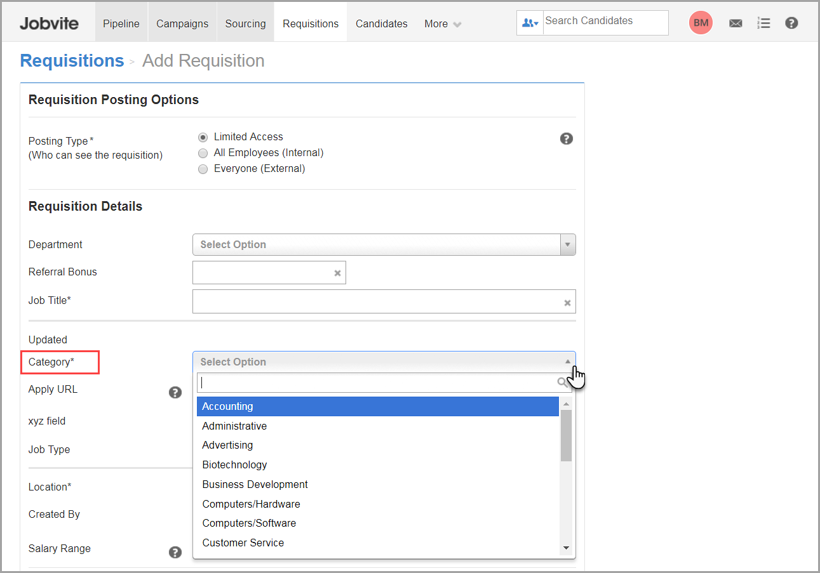Viewport: 820px width, 573px height.
Task: Select Everyone (External) visibility option
Action: [x=203, y=169]
